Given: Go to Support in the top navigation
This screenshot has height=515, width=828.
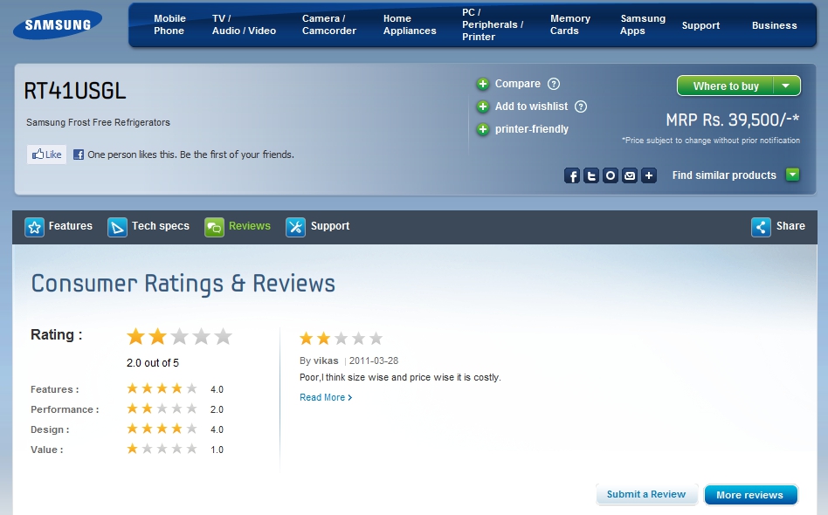Looking at the screenshot, I should coord(700,25).
